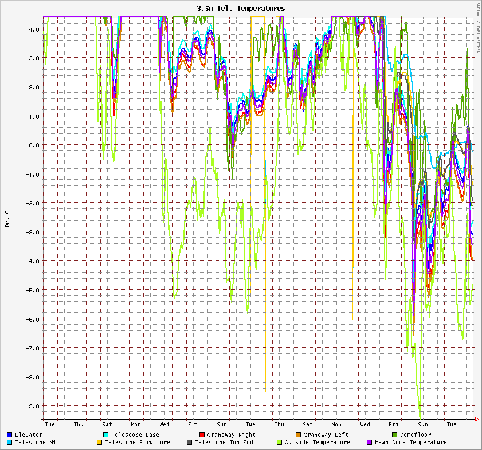Click the 'Mon' label after first Sat

[x=136, y=424]
